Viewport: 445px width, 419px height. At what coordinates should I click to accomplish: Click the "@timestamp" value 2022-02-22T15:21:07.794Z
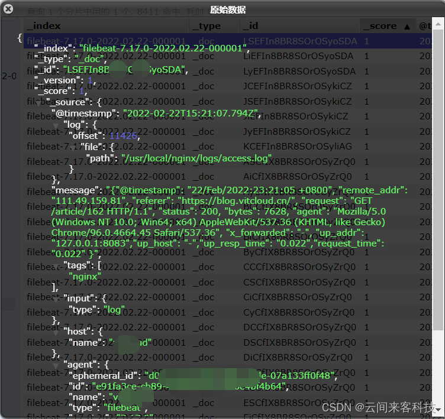191,113
